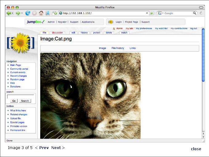Open the bookmarks icon in toolbar
Viewport: 209px width, 157px height.
point(48,13)
